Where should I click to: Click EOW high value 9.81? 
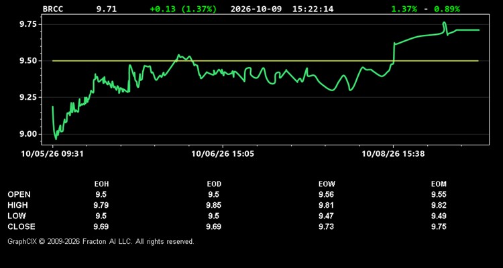point(326,205)
